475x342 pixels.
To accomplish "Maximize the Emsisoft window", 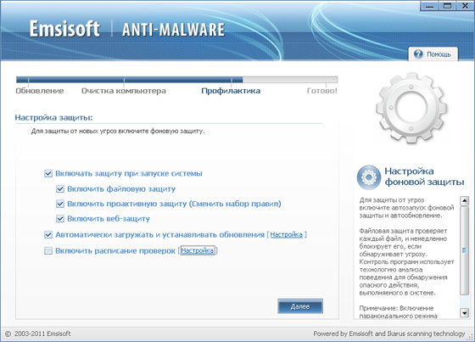I will (448, 6).
